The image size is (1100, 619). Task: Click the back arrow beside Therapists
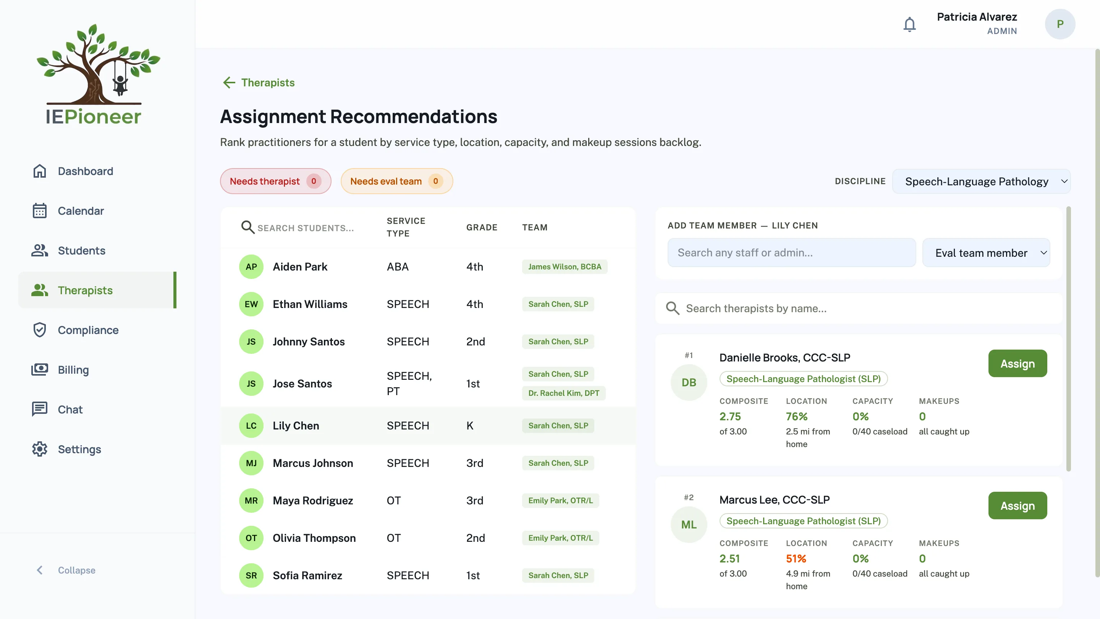pyautogui.click(x=229, y=83)
